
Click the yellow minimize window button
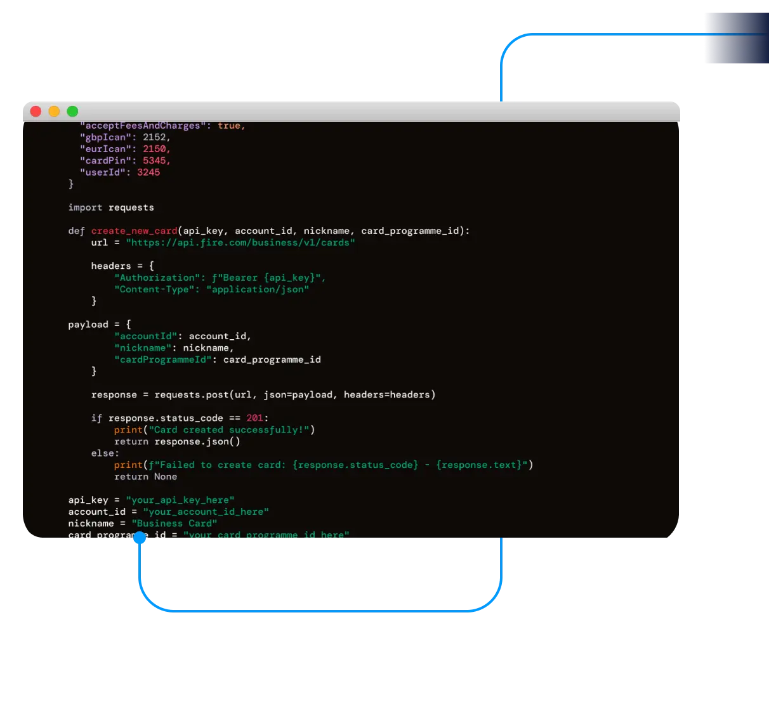pyautogui.click(x=55, y=112)
